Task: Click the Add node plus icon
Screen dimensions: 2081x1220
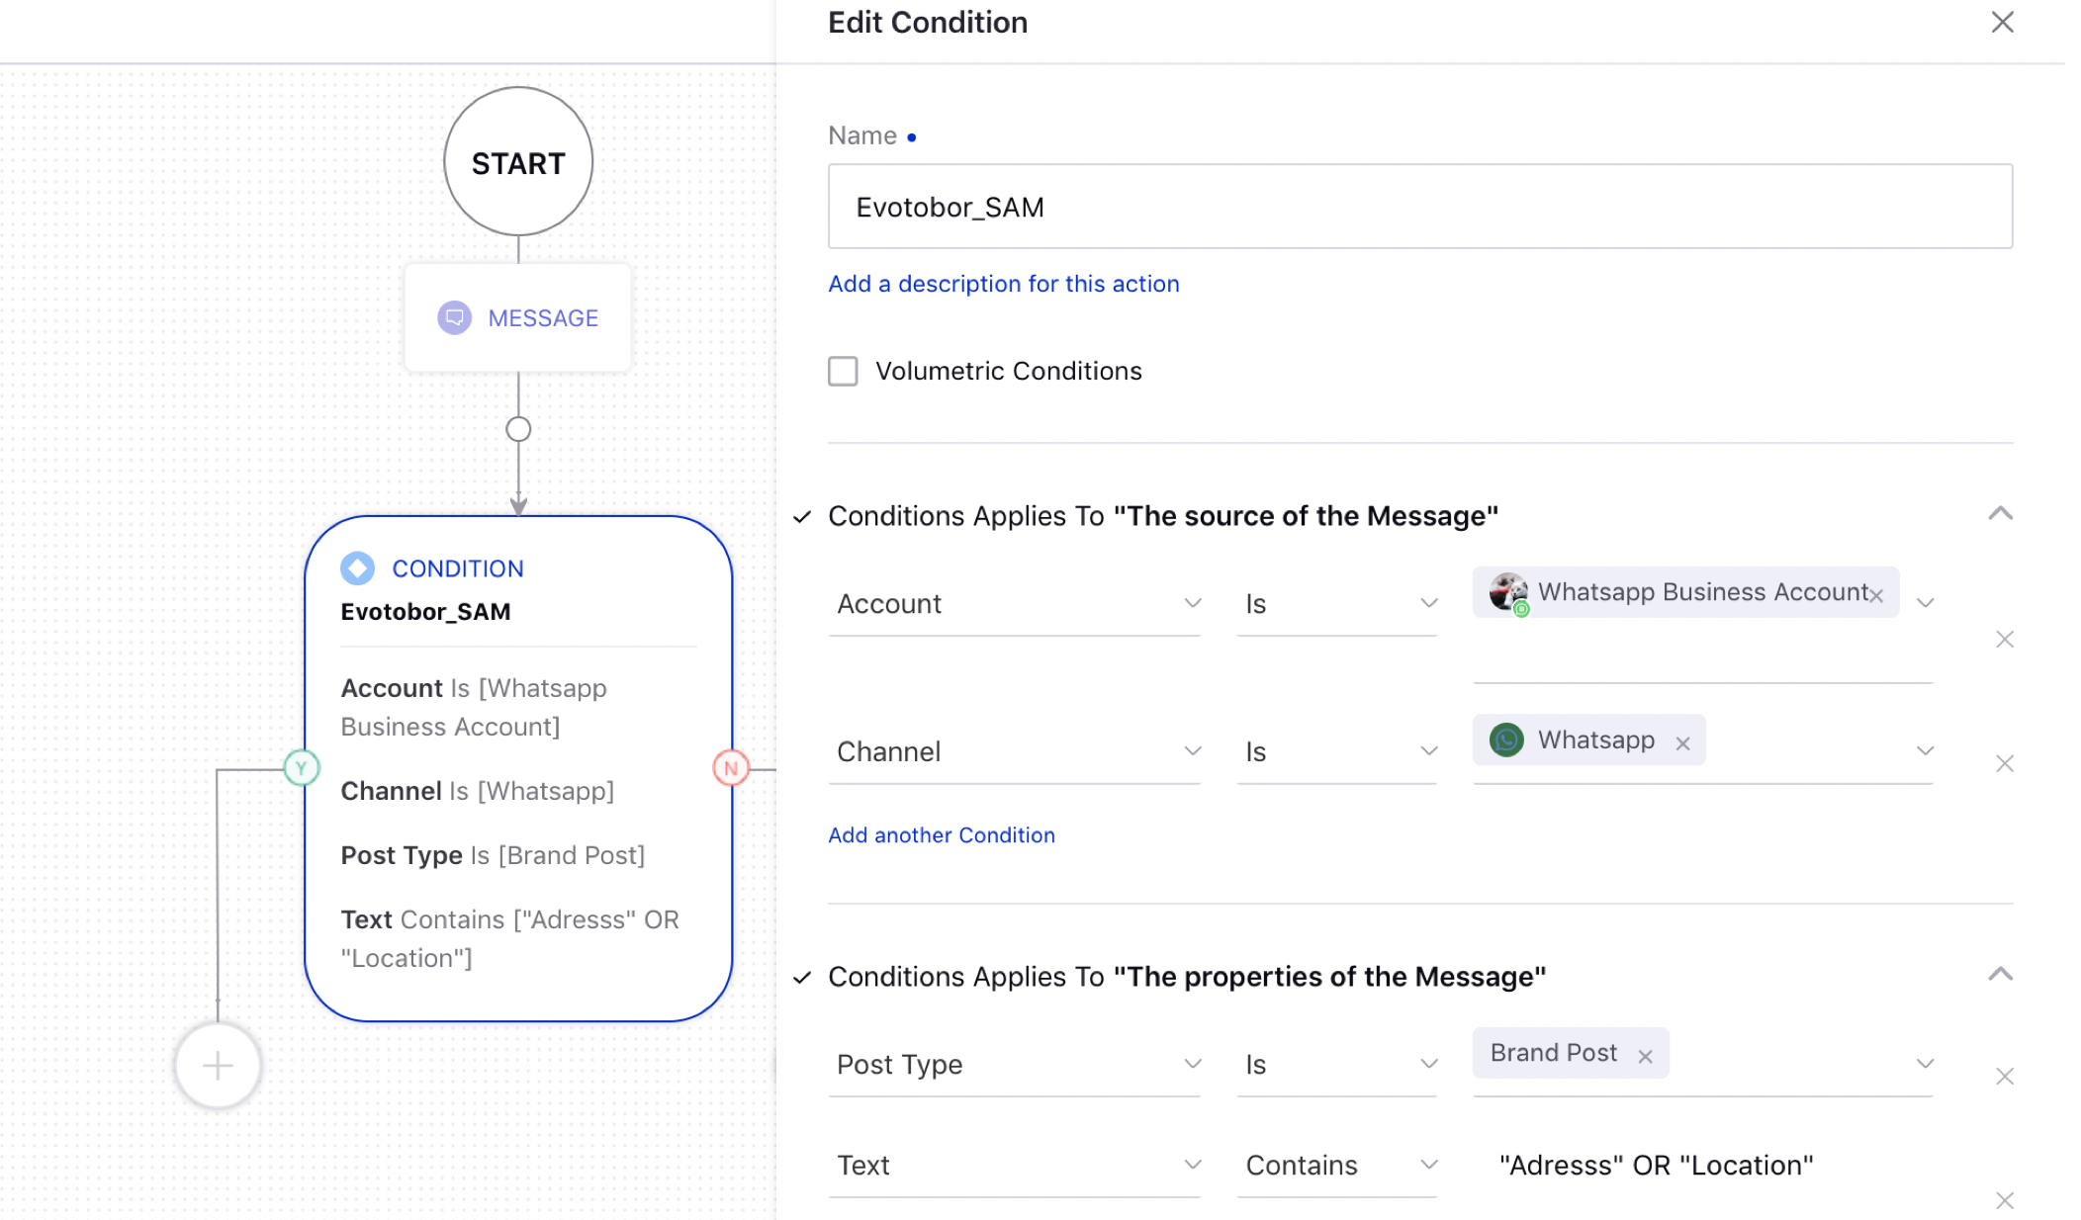Action: tap(218, 1066)
